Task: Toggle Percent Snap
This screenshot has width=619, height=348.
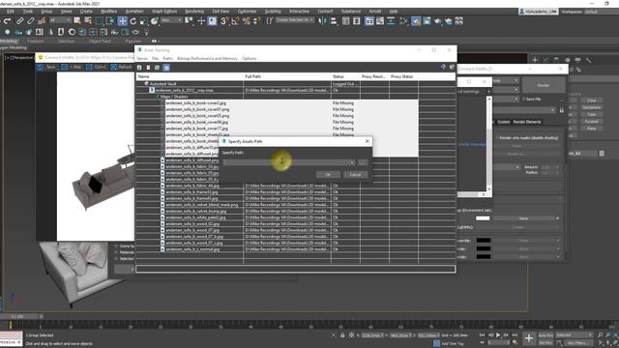Action: click(x=247, y=21)
